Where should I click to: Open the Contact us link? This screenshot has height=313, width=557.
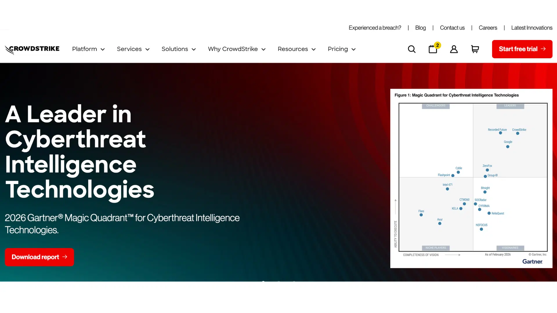click(452, 28)
